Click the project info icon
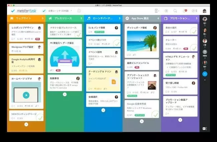The image size is (217, 142). [x=79, y=11]
